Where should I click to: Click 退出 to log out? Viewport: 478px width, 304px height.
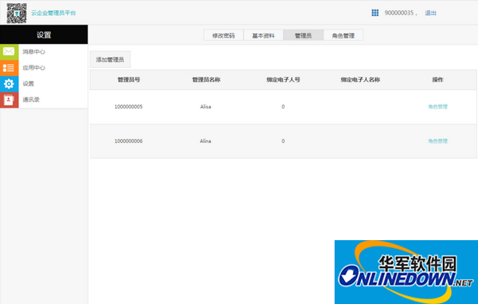pyautogui.click(x=430, y=13)
